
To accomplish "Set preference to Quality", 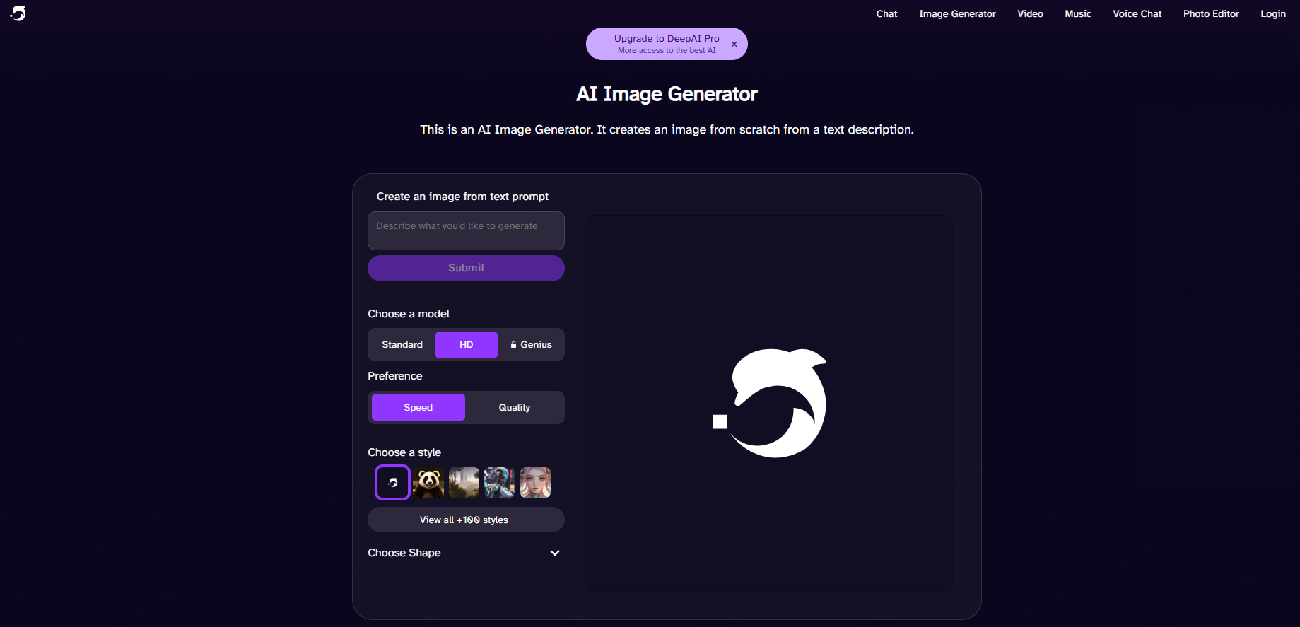I will pos(514,407).
